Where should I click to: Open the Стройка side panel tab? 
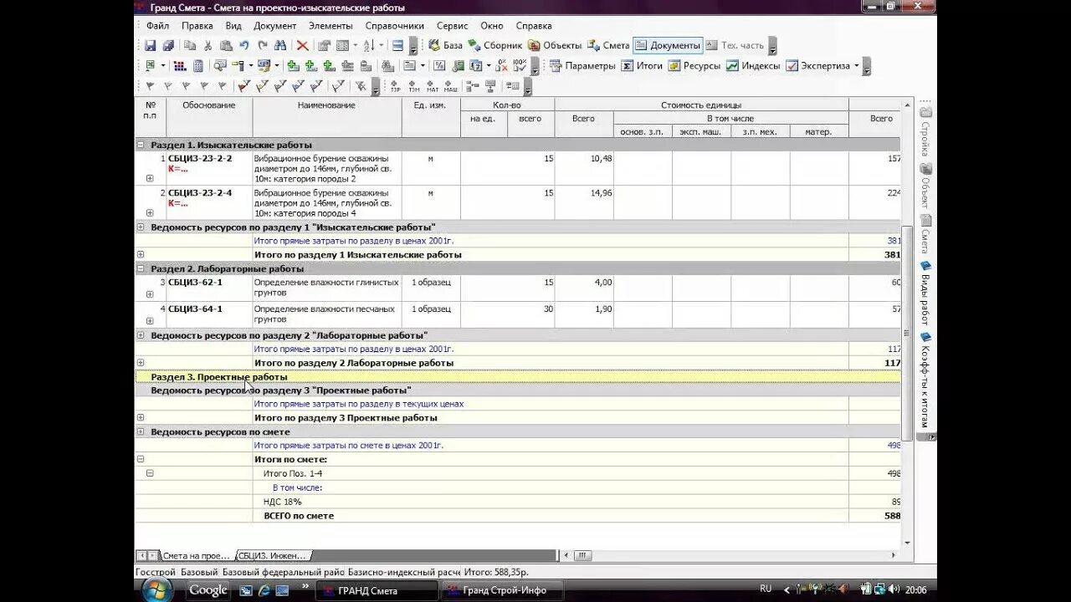(x=925, y=132)
